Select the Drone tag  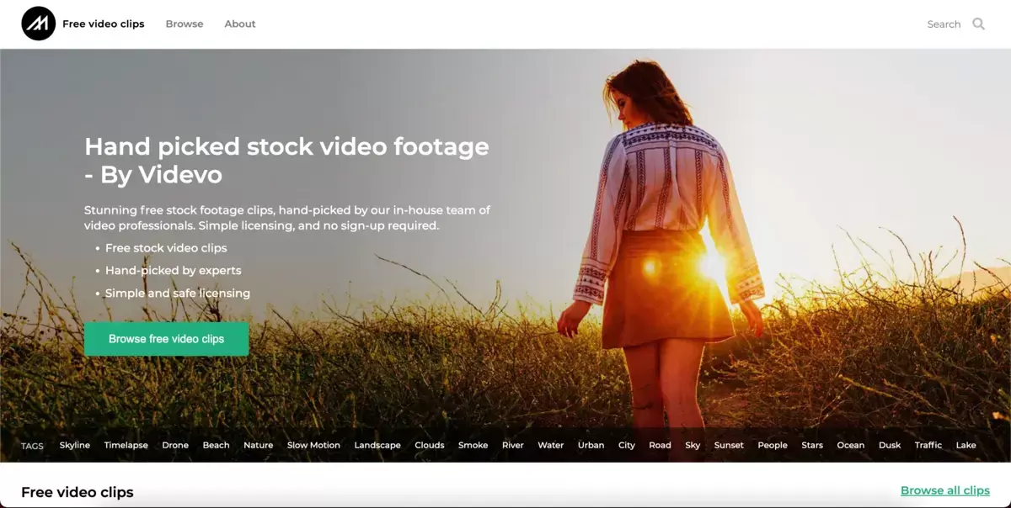click(x=175, y=445)
